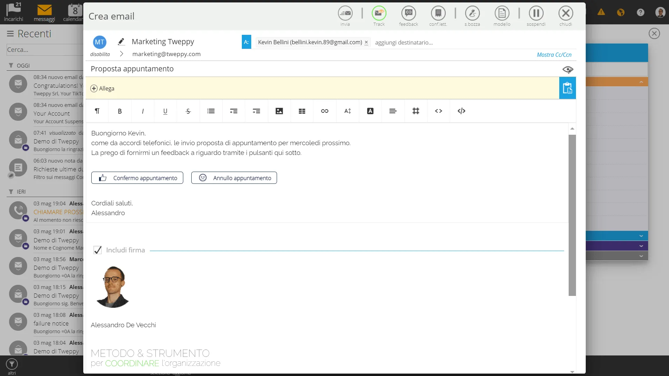Remove recipient Kevin Bellini
This screenshot has height=376, width=669.
(366, 42)
